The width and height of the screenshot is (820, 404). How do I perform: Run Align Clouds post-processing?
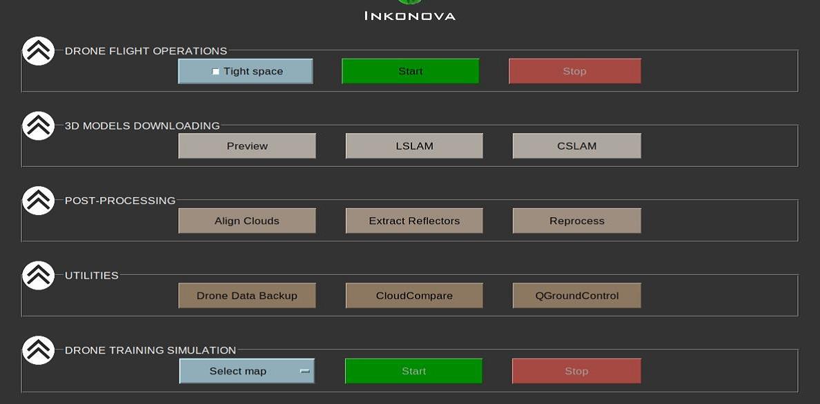coord(247,221)
